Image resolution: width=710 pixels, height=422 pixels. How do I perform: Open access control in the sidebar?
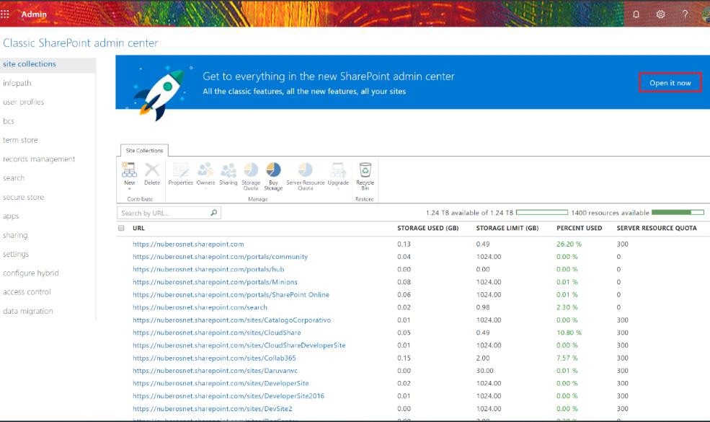click(x=27, y=292)
